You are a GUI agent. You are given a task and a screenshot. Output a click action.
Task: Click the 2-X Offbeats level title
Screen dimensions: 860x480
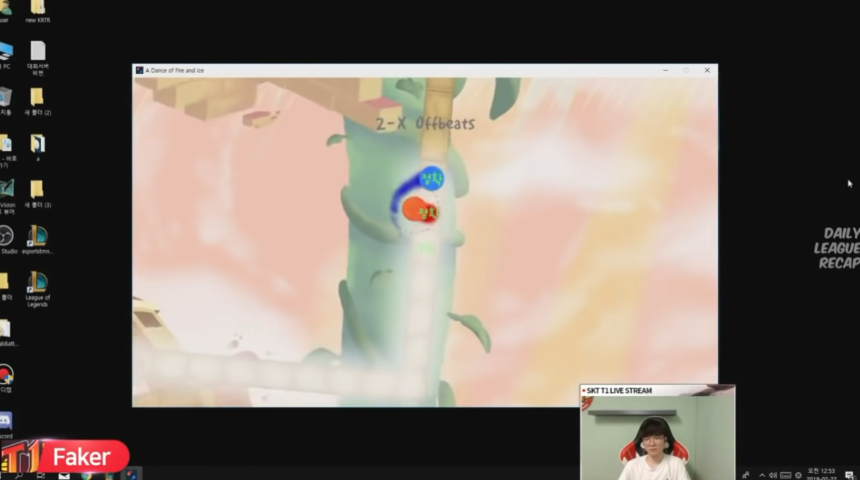pos(425,123)
